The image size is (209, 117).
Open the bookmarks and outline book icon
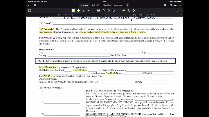[170, 5]
